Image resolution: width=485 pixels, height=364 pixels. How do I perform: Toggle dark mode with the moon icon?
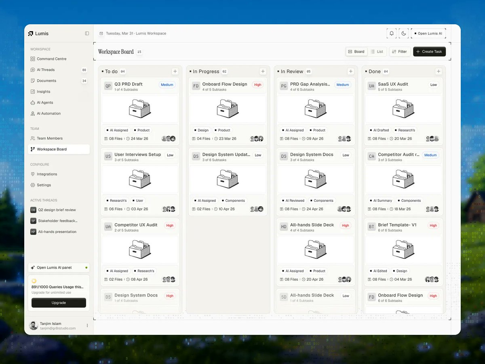pos(404,34)
